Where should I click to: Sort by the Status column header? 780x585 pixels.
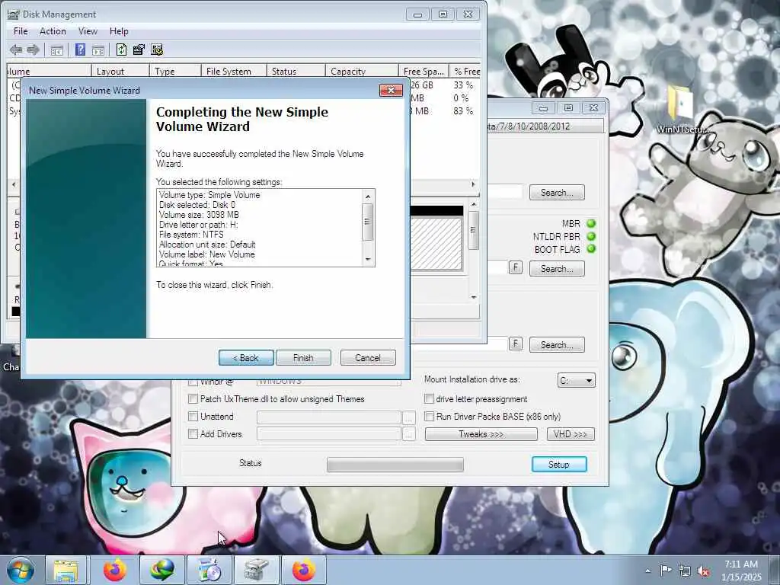[296, 71]
